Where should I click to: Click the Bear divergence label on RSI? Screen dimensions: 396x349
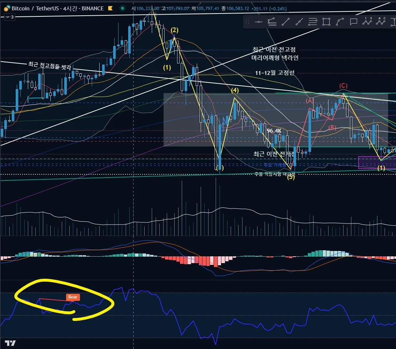pyautogui.click(x=73, y=297)
